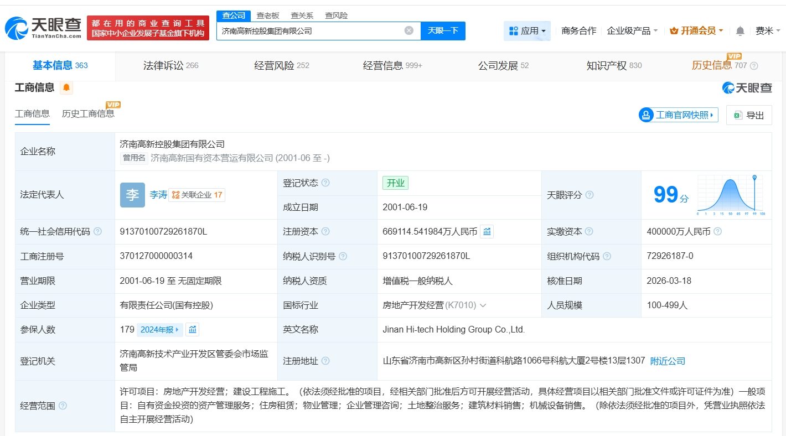This screenshot has width=786, height=436.
Task: Click the 天眼查 logo to go home
Action: [x=43, y=28]
